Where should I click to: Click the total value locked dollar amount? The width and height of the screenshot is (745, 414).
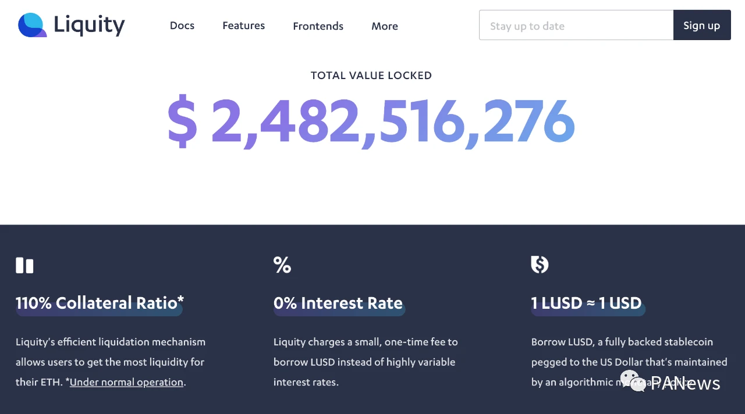click(x=371, y=122)
